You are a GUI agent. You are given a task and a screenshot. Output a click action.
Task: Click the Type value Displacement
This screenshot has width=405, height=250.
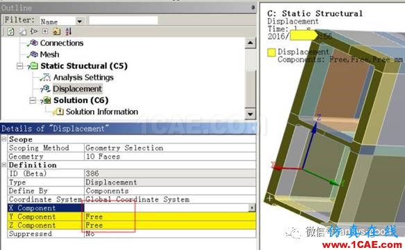112,182
